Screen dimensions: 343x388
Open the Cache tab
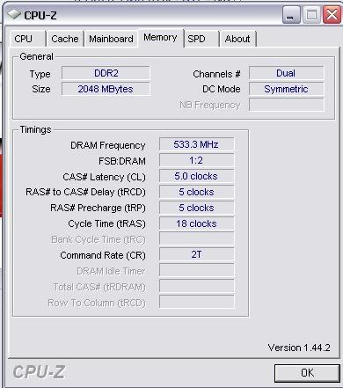(x=65, y=39)
